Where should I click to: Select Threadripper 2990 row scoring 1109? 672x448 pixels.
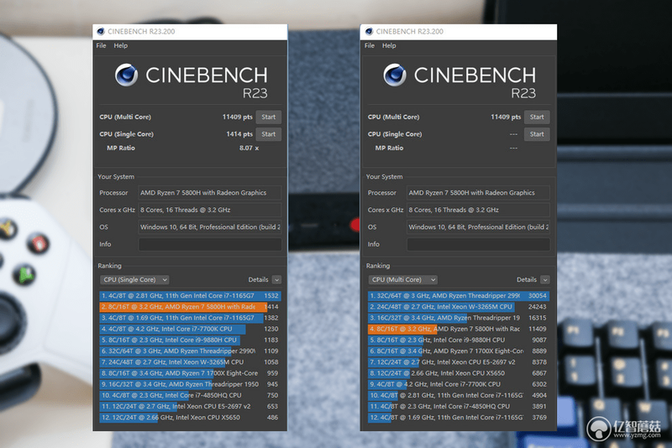(190, 351)
